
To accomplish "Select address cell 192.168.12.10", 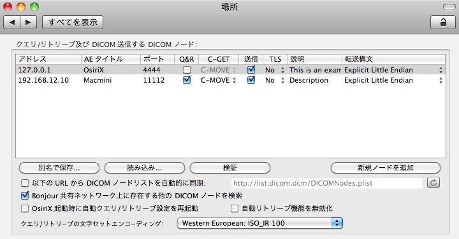I will (43, 80).
